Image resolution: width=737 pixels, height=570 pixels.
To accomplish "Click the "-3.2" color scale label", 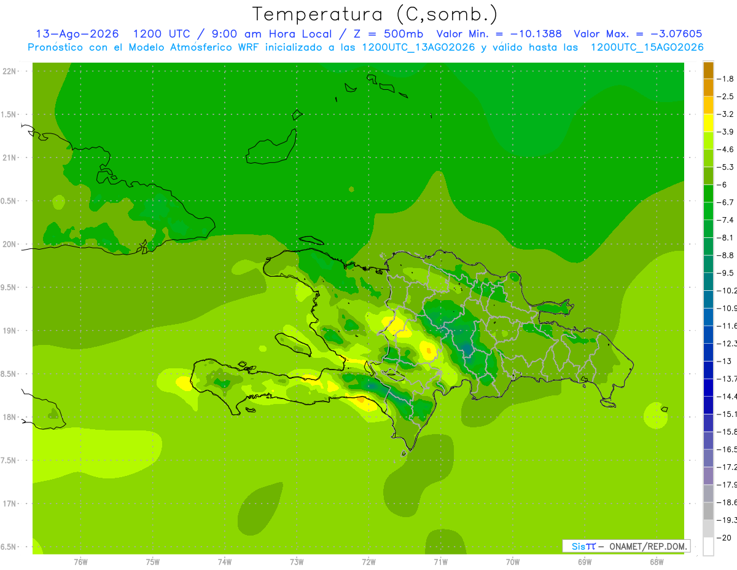I will tap(726, 114).
